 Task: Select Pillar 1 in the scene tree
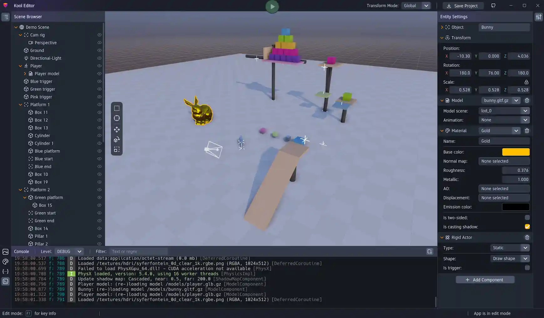click(41, 236)
